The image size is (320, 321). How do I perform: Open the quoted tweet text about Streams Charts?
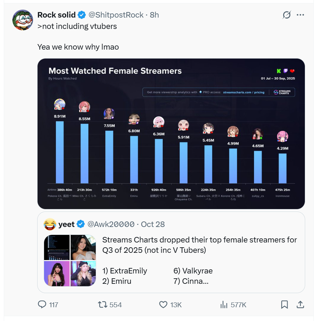coord(199,245)
